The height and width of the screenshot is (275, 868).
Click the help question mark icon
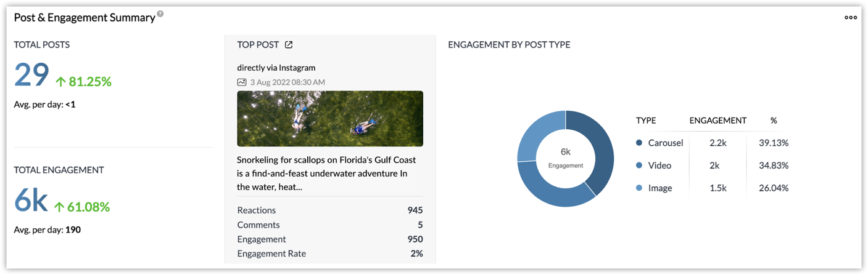(x=160, y=14)
